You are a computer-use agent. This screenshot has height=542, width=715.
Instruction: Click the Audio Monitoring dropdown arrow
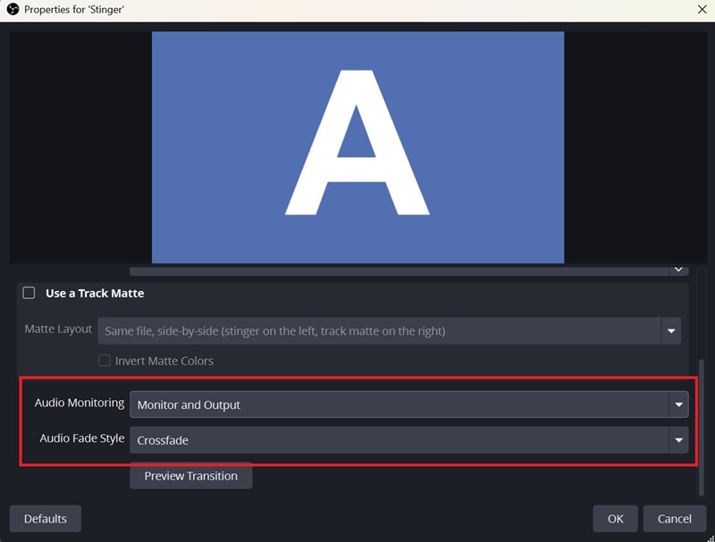(677, 404)
